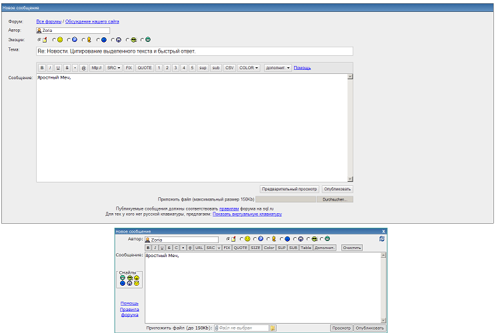Apply superscript with the top sup button
This screenshot has height=333, width=502.
click(203, 68)
